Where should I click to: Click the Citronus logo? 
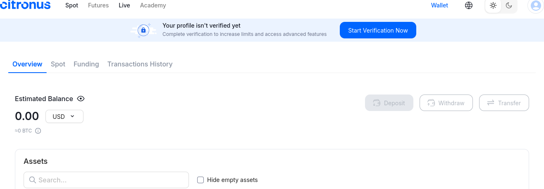click(25, 5)
